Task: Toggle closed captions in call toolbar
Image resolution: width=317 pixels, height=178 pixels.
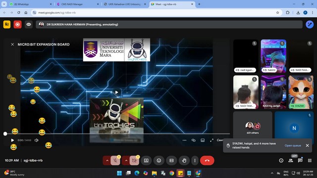Action: [x=171, y=160]
